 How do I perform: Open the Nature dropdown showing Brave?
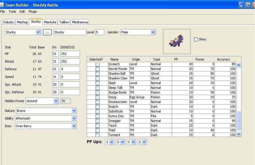74,111
